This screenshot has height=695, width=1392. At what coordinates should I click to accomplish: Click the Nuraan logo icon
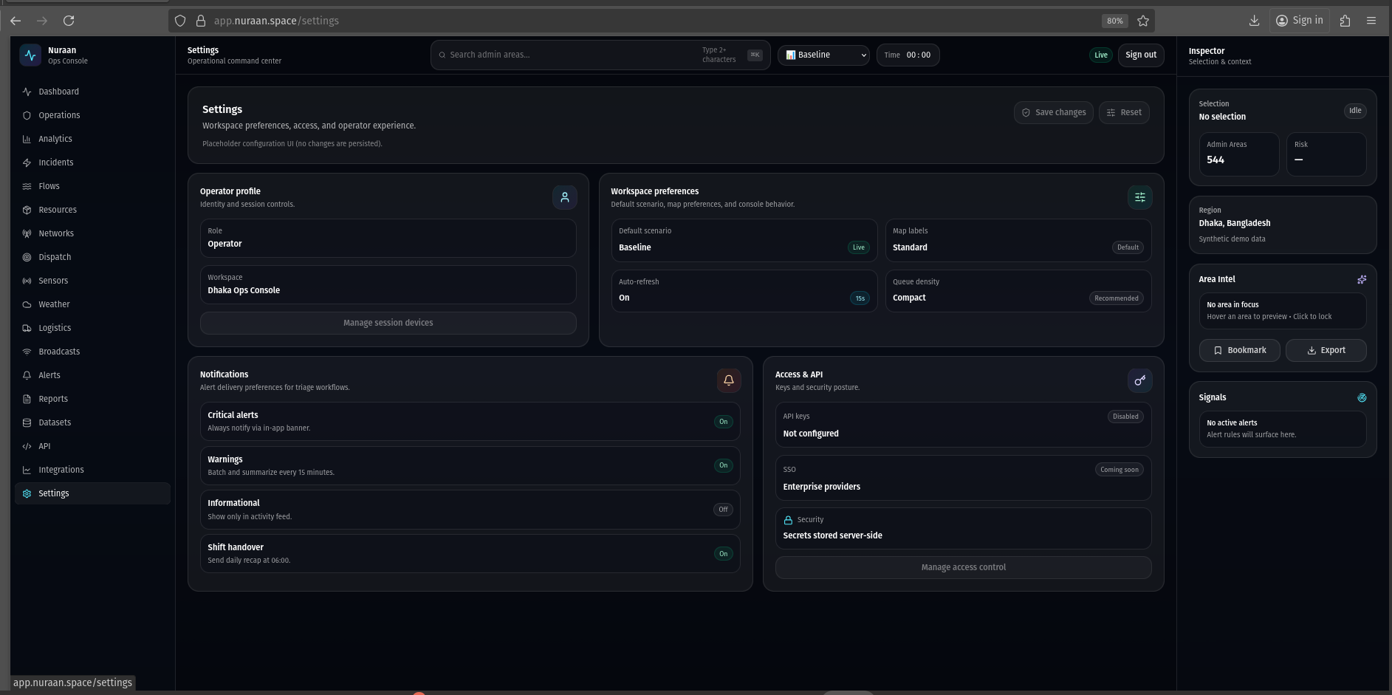pyautogui.click(x=30, y=55)
